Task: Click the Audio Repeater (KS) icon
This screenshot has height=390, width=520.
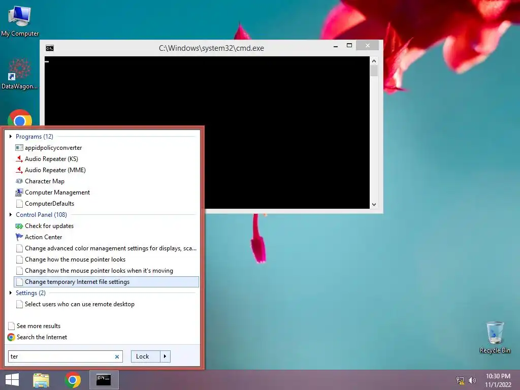Action: [19, 159]
